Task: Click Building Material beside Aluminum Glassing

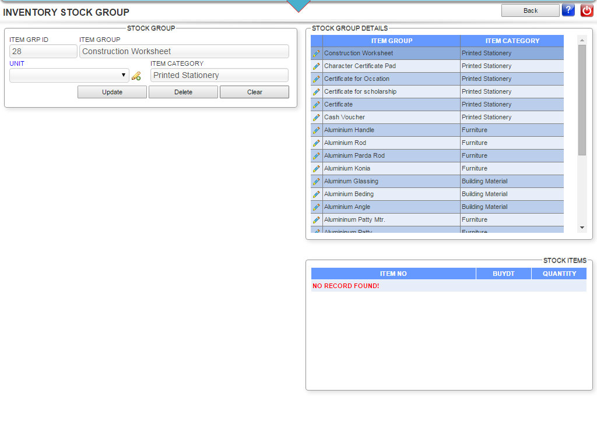Action: [x=512, y=182]
